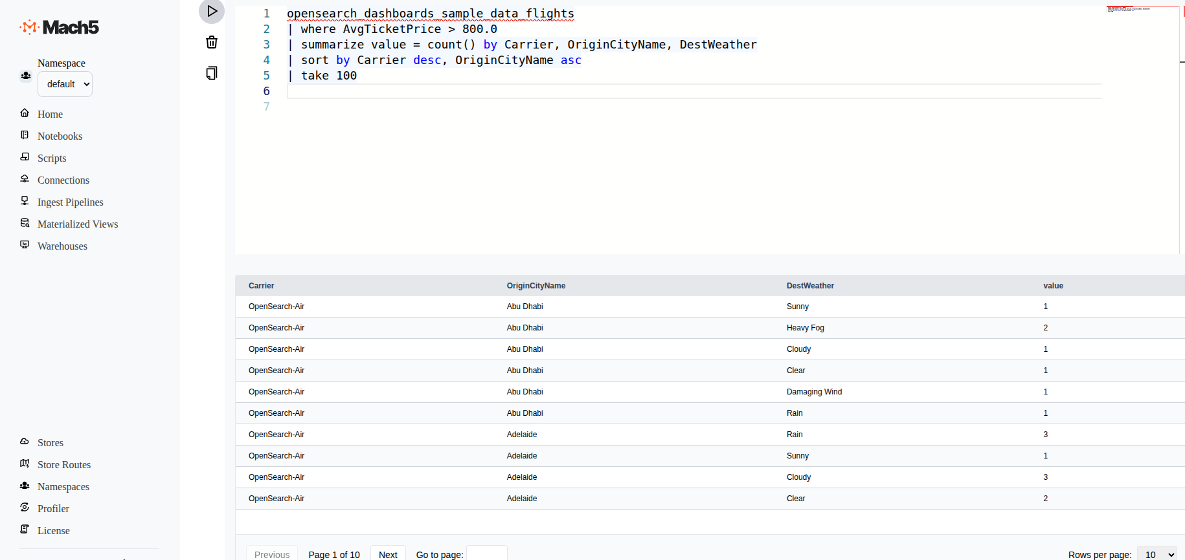
Task: Go to Store Routes
Action: click(x=64, y=465)
